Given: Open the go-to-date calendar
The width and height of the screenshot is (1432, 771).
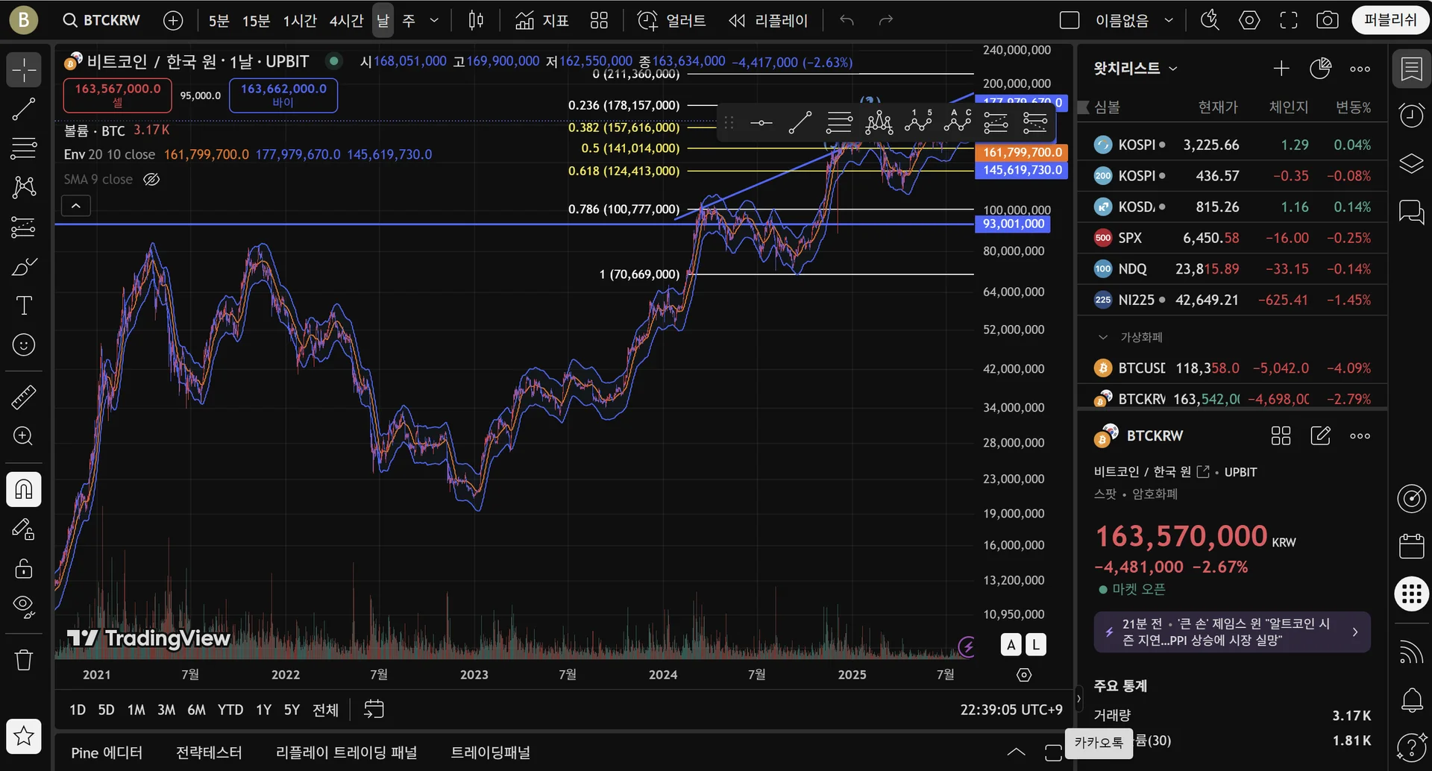Looking at the screenshot, I should click(374, 709).
